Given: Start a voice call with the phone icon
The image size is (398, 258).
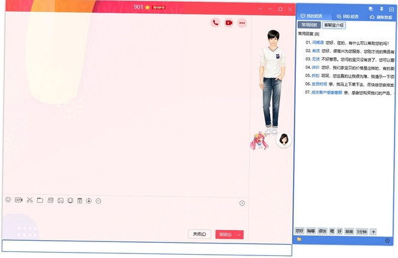Looking at the screenshot, I should [x=215, y=23].
